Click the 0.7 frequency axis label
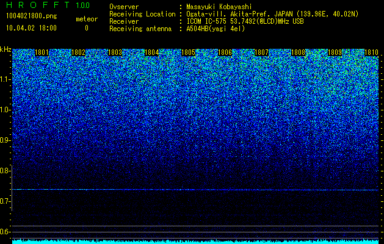This screenshot has height=244, width=384. (x=5, y=201)
